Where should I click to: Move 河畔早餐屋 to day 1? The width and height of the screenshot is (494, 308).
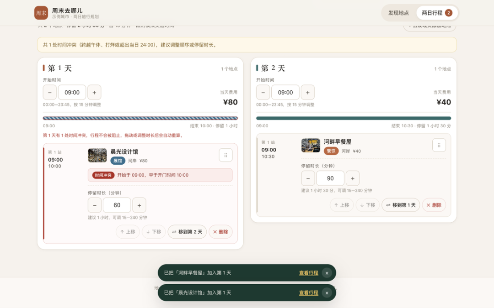(x=401, y=205)
